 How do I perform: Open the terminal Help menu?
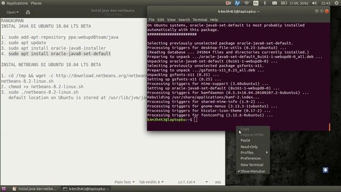point(214,20)
